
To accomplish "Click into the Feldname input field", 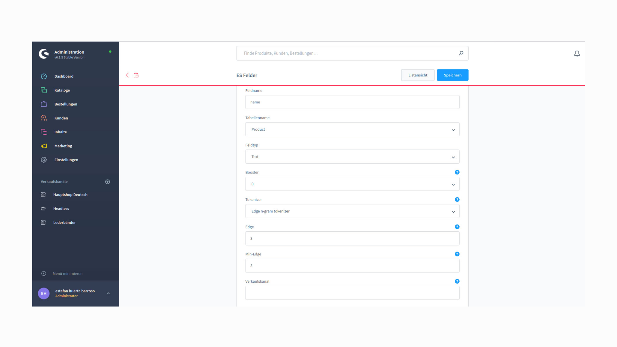I will pyautogui.click(x=352, y=102).
